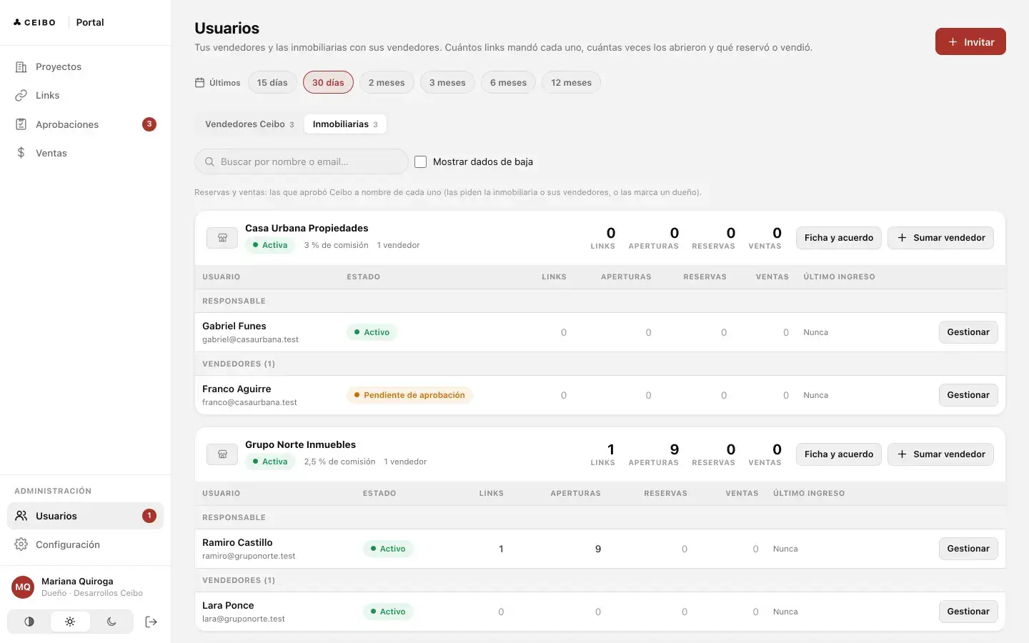
Task: Click the Aprobaciones badge showing 3
Action: pos(149,124)
